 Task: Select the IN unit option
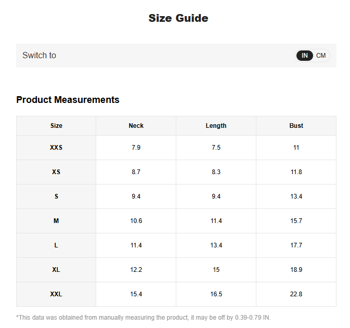click(305, 56)
